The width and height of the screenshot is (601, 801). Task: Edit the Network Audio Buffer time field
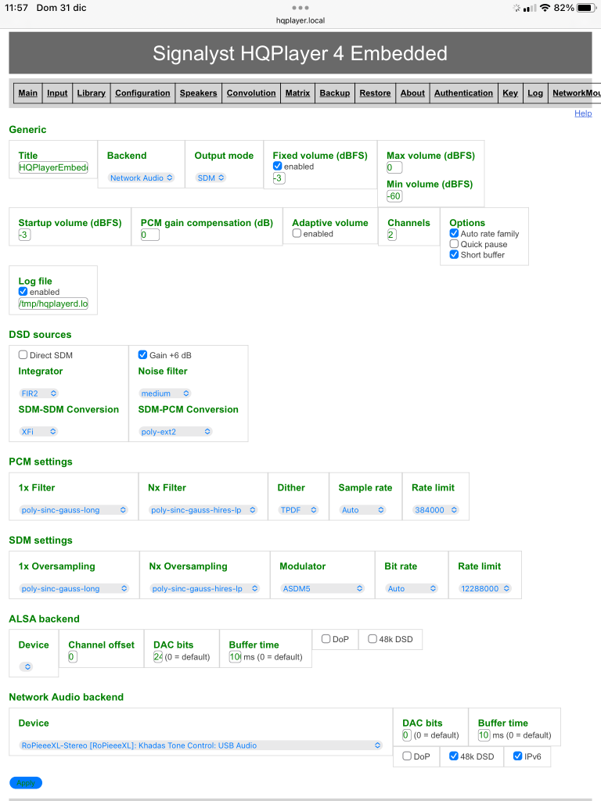[484, 735]
